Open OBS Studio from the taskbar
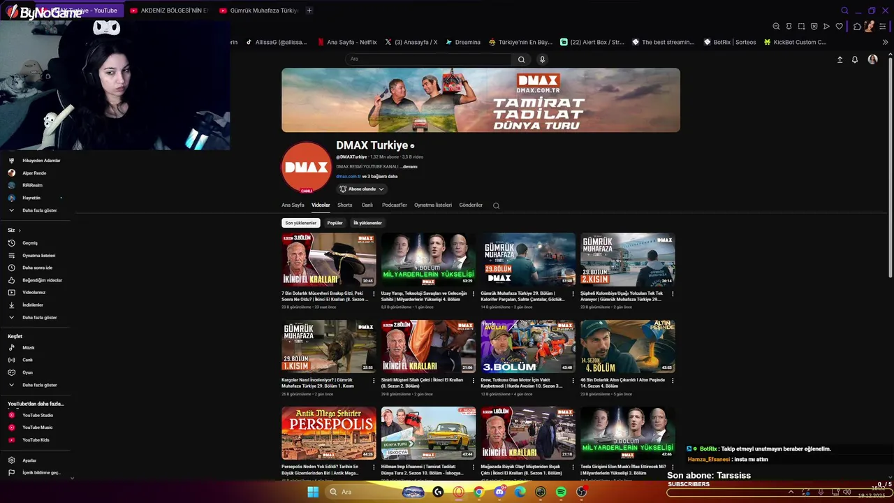This screenshot has height=503, width=894. point(581,492)
